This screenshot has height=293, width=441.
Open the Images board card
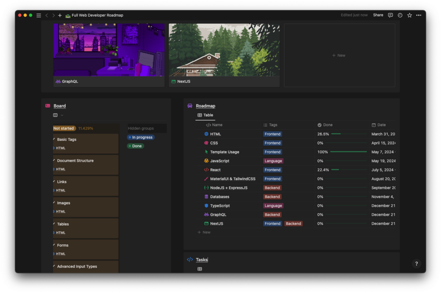86,207
